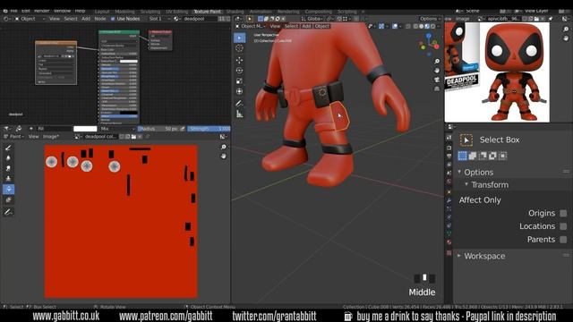The width and height of the screenshot is (573, 322).
Task: Open the Object Mode dropdown in viewport
Action: coord(251,26)
